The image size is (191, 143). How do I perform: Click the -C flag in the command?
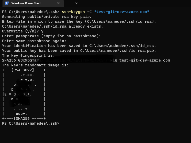pyautogui.click(x=89, y=12)
